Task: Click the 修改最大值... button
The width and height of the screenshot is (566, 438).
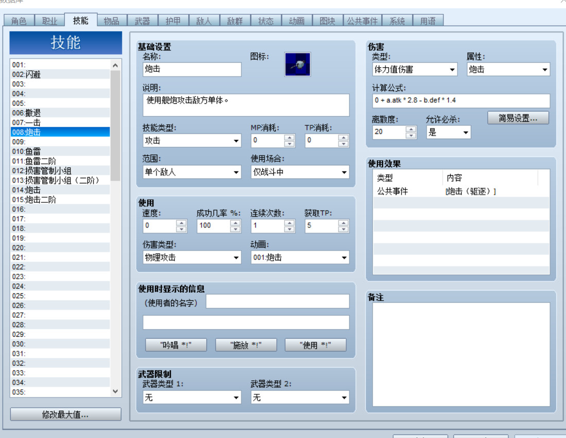Action: pyautogui.click(x=65, y=414)
